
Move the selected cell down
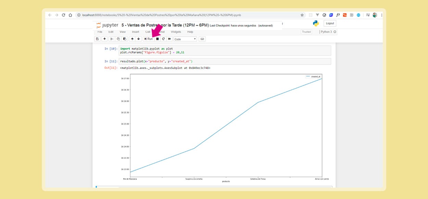coord(138,39)
